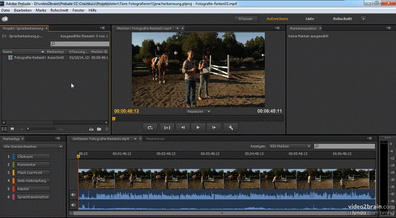The width and height of the screenshot is (396, 218).
Task: Switch to the Markenliste tab
Action: [155, 139]
